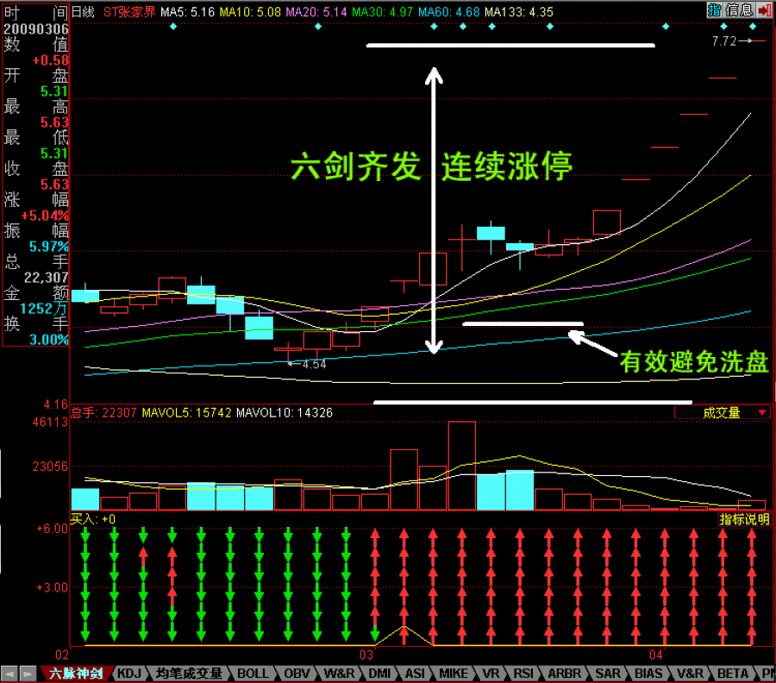
Task: Switch to the BOLL indicator tab
Action: (x=253, y=674)
